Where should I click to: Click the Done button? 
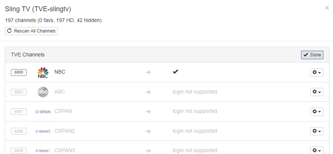click(x=312, y=55)
